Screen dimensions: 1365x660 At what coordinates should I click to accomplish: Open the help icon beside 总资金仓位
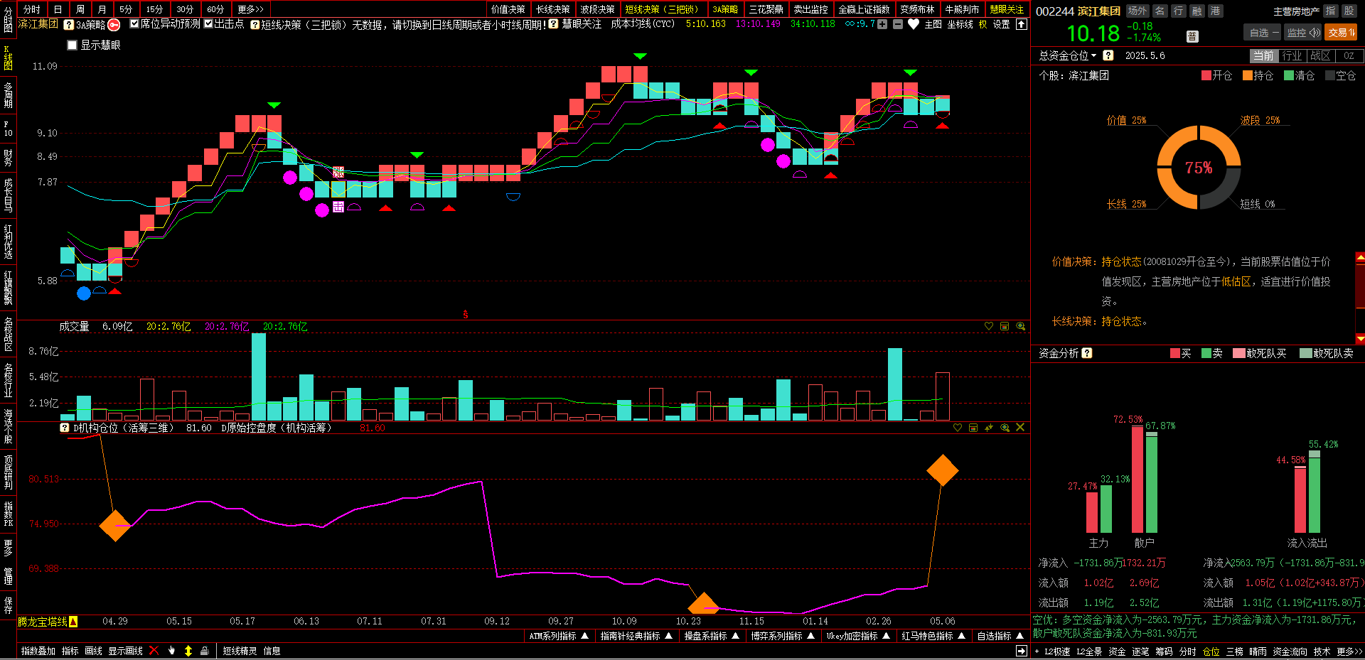[x=1108, y=55]
